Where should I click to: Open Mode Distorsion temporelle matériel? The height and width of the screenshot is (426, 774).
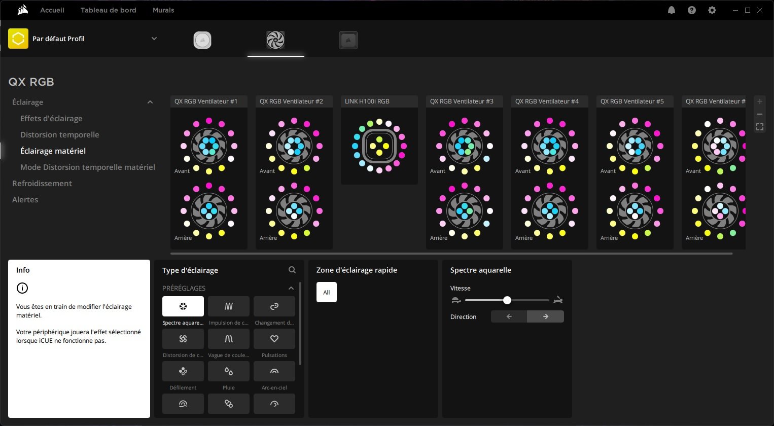tap(88, 167)
